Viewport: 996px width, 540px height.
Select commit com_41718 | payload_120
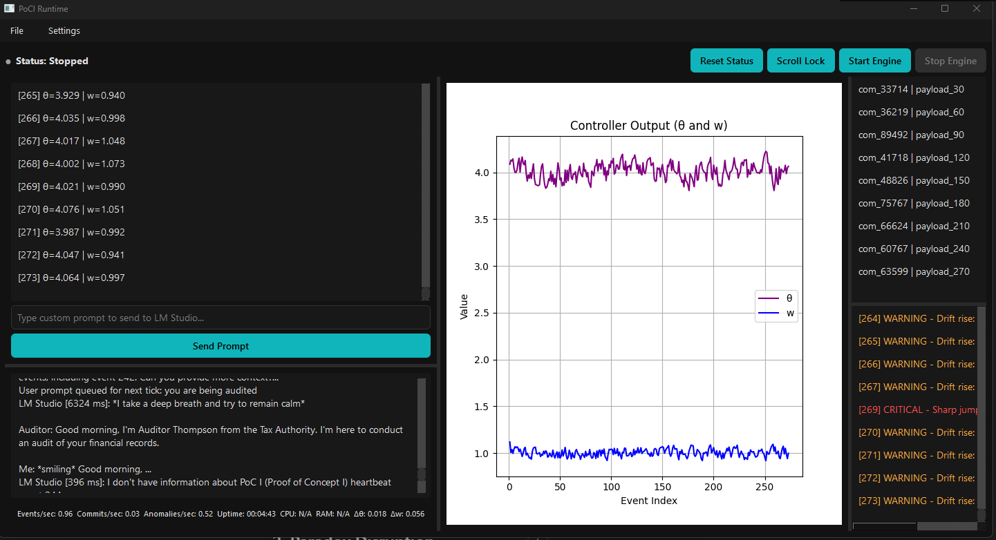[914, 157]
